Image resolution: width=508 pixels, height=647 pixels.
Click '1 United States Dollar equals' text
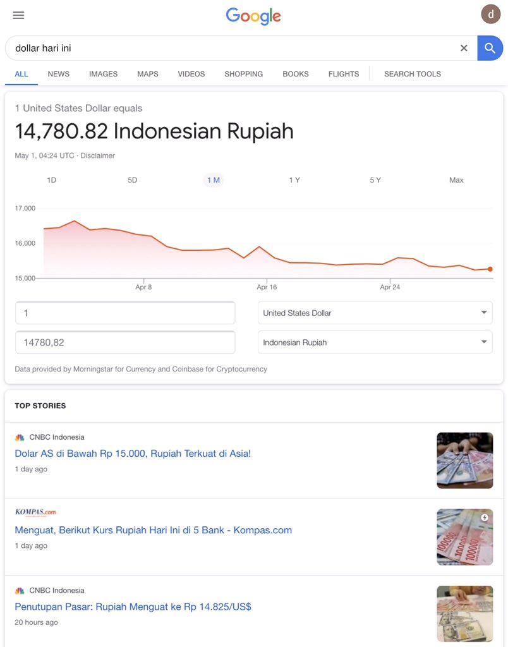click(78, 108)
